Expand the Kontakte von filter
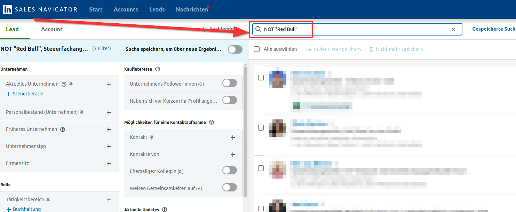 tap(233, 155)
